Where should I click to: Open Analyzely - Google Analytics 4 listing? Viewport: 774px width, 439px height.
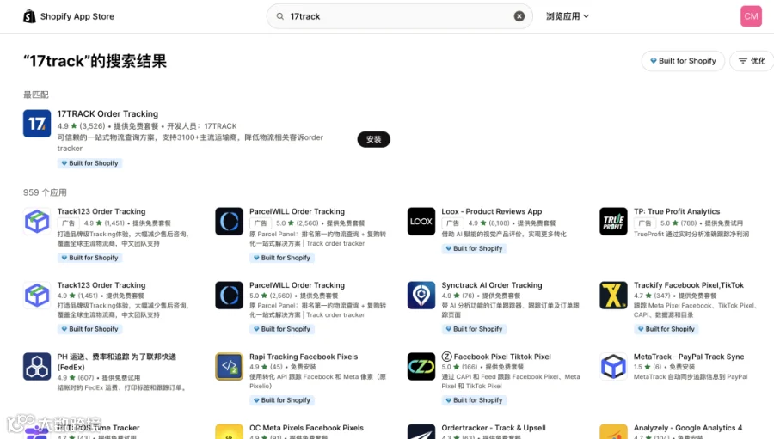688,428
